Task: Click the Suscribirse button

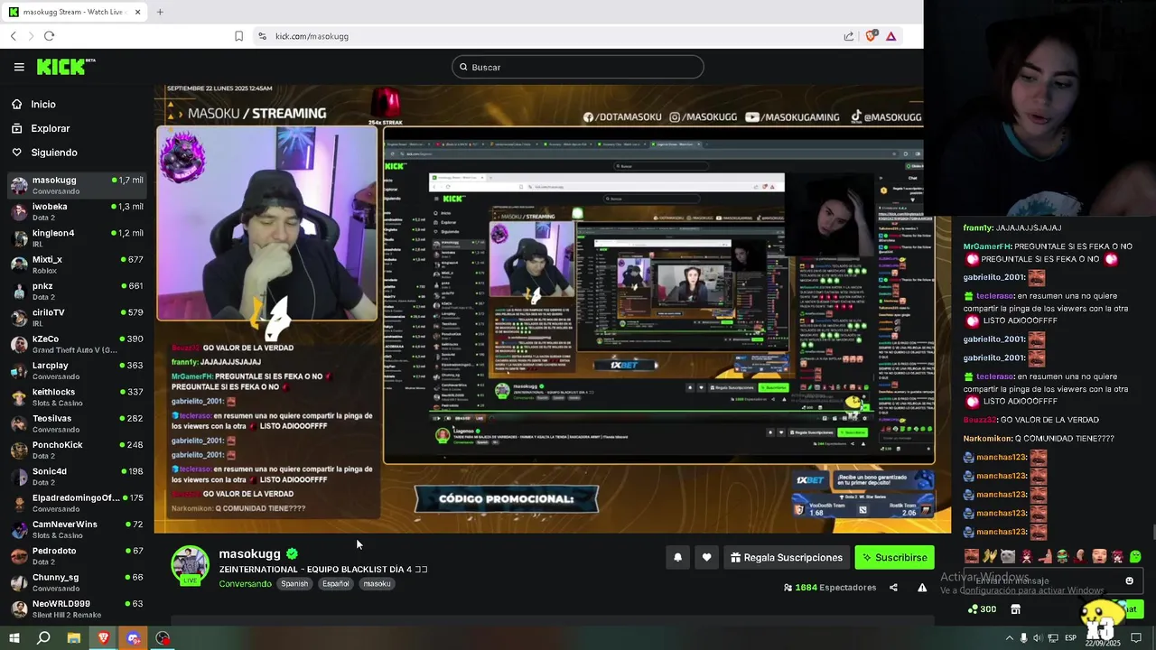Action: click(x=895, y=558)
